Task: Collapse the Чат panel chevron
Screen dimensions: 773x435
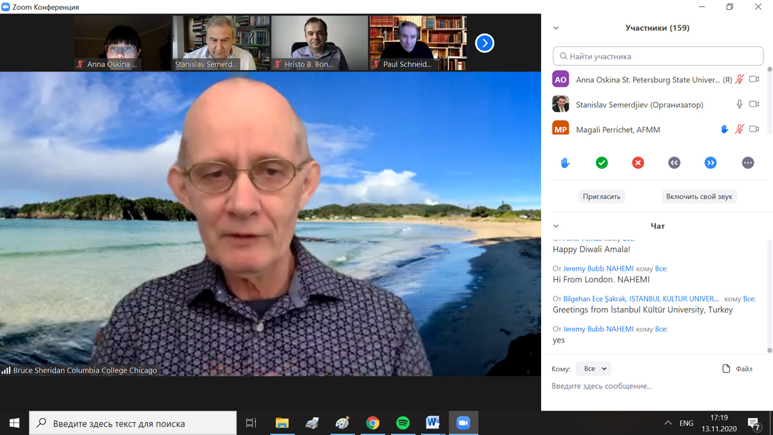Action: pyautogui.click(x=556, y=226)
